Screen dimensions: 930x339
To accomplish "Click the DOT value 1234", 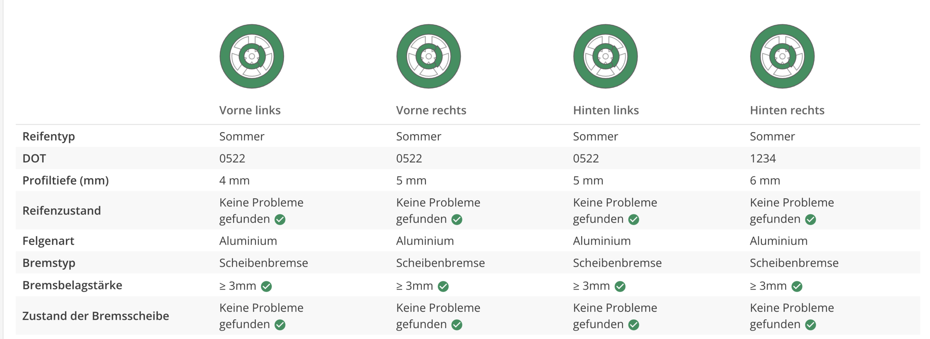I will tap(763, 158).
